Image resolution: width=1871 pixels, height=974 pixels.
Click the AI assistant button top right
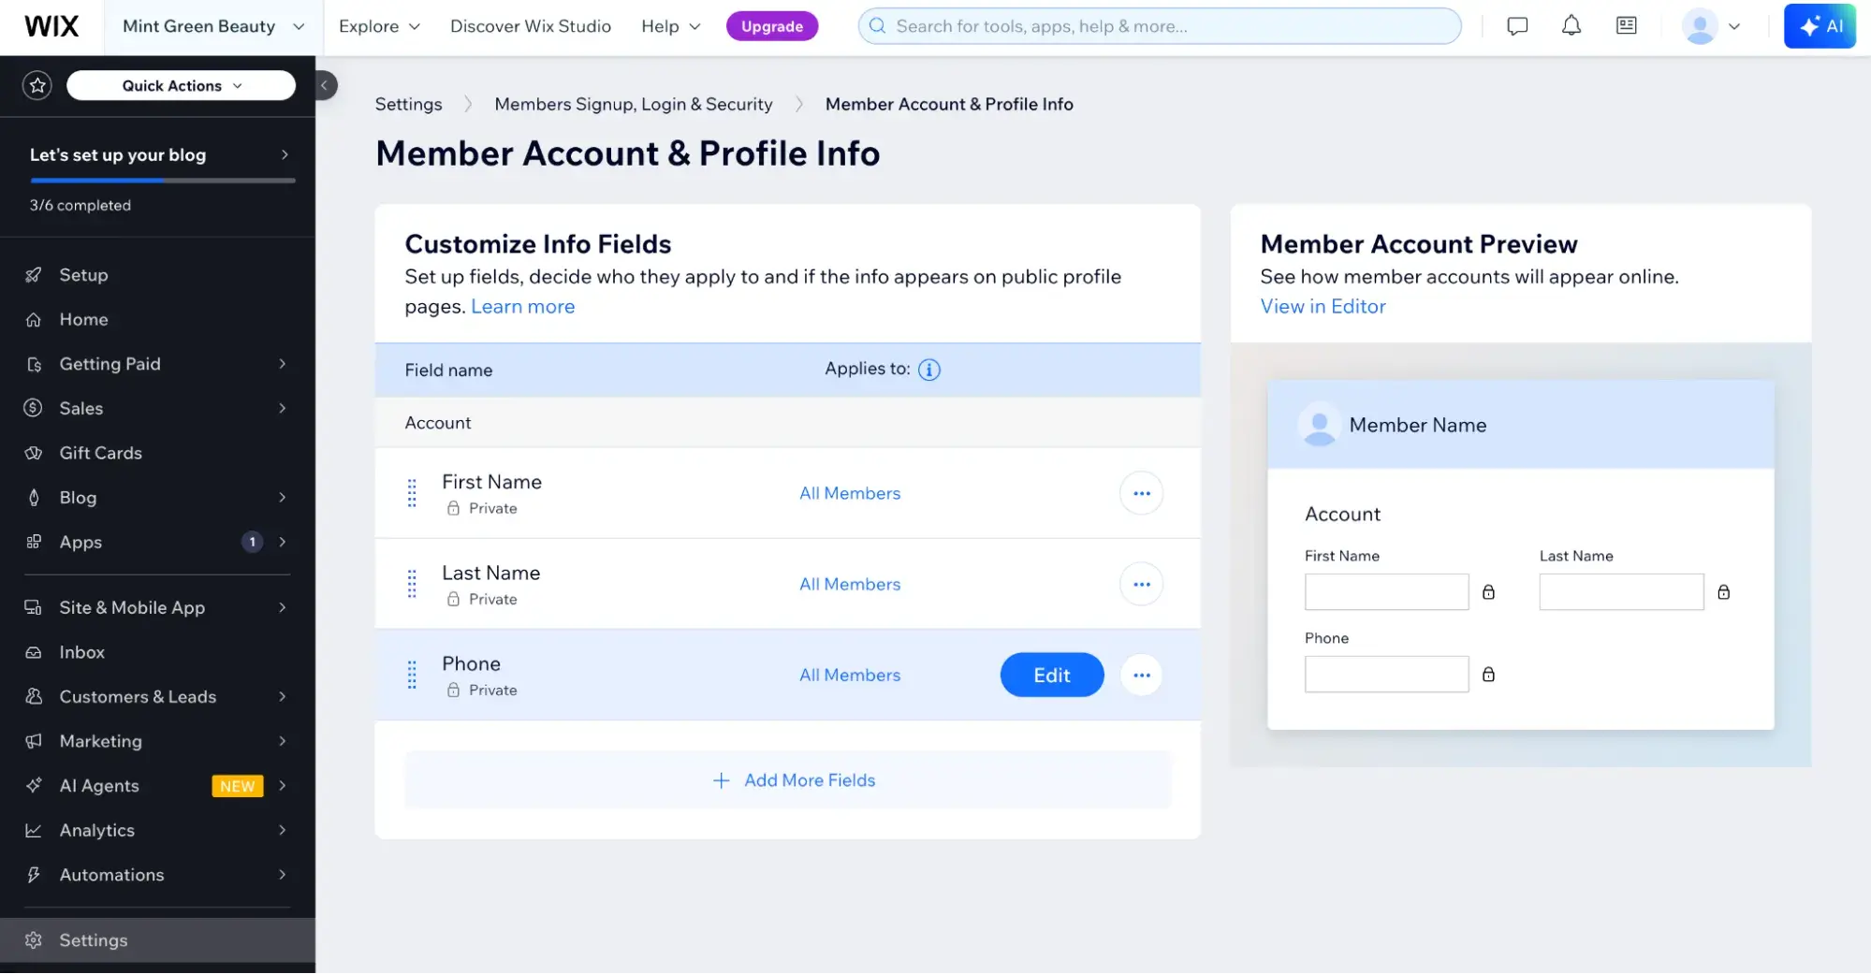coord(1820,25)
